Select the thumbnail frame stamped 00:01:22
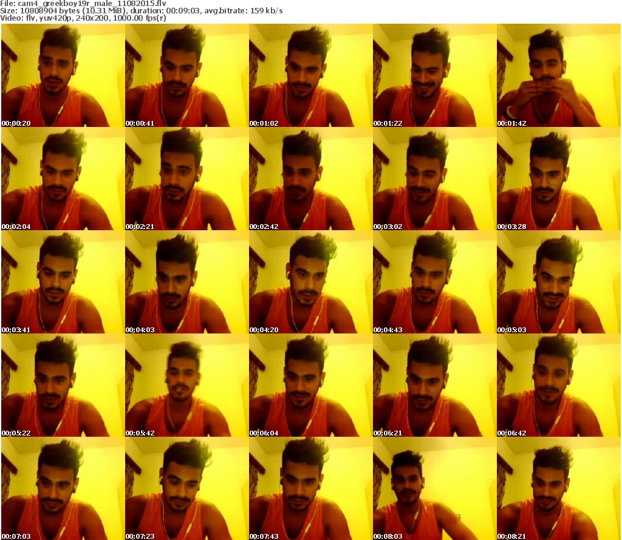The image size is (622, 540). pos(435,75)
